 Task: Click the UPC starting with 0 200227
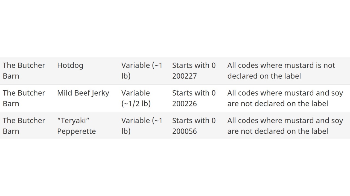point(194,71)
